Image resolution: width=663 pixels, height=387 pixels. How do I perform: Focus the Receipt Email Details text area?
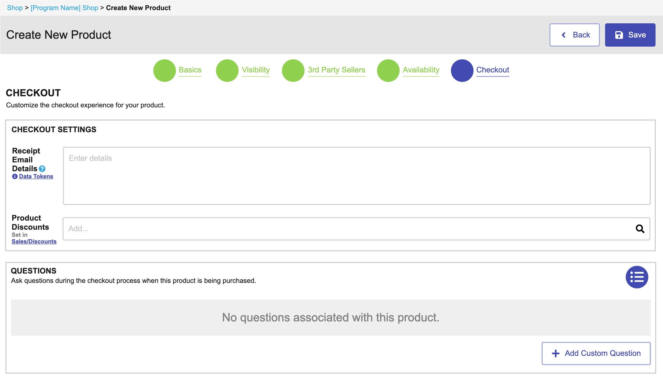(x=356, y=176)
